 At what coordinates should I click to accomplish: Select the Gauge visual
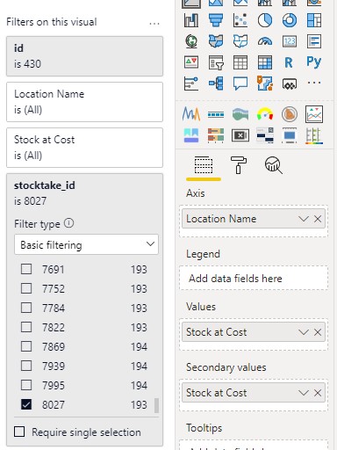pyautogui.click(x=265, y=41)
